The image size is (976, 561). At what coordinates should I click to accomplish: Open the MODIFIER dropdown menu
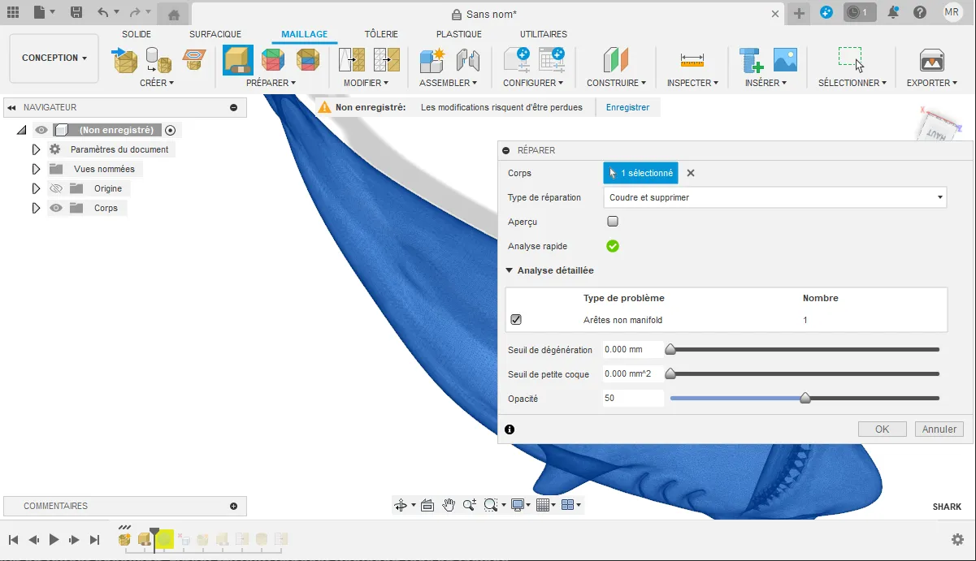click(x=367, y=83)
